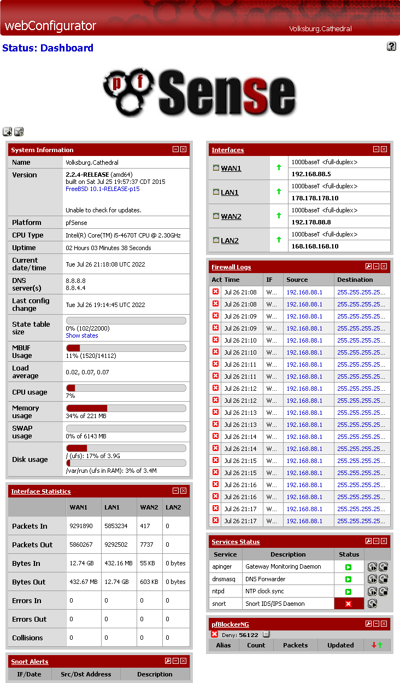The image size is (400, 683).
Task: Click the green running icon for ntpd
Action: pyautogui.click(x=348, y=592)
